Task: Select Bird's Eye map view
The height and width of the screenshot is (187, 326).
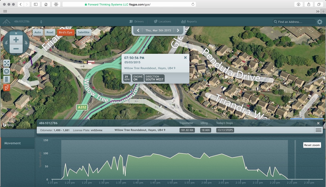Action: [65, 32]
